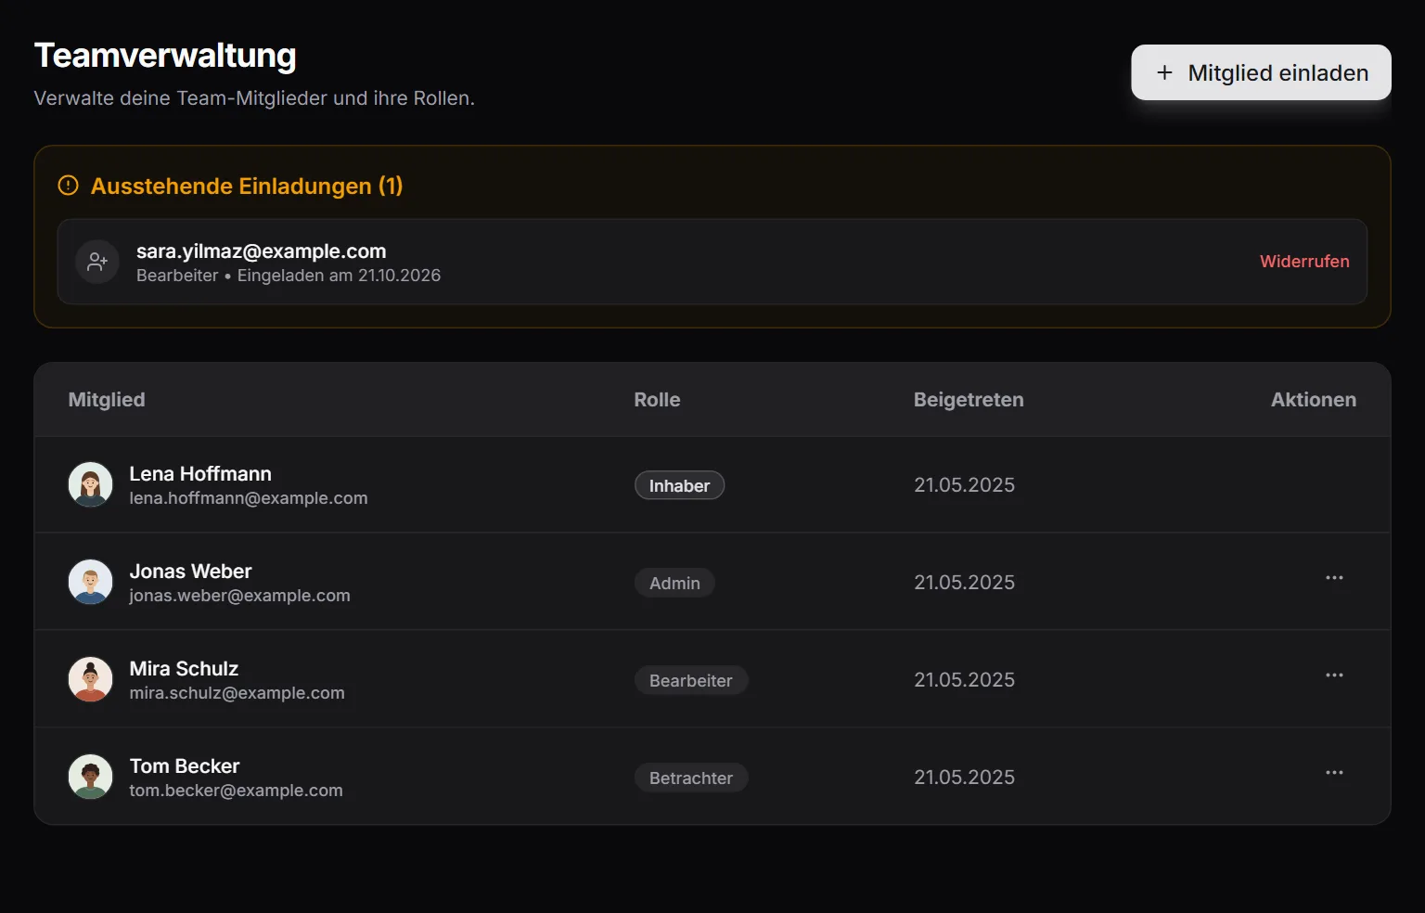1425x913 pixels.
Task: Click the Teamverwaltung page title
Action: click(165, 56)
